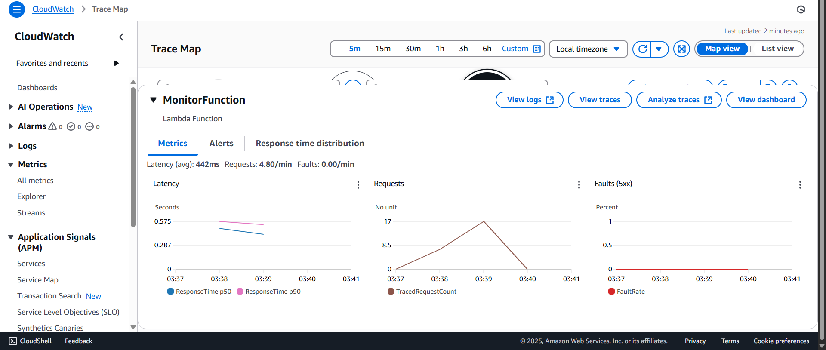Switch to the Alerts tab
This screenshot has height=350, width=826.
point(221,144)
